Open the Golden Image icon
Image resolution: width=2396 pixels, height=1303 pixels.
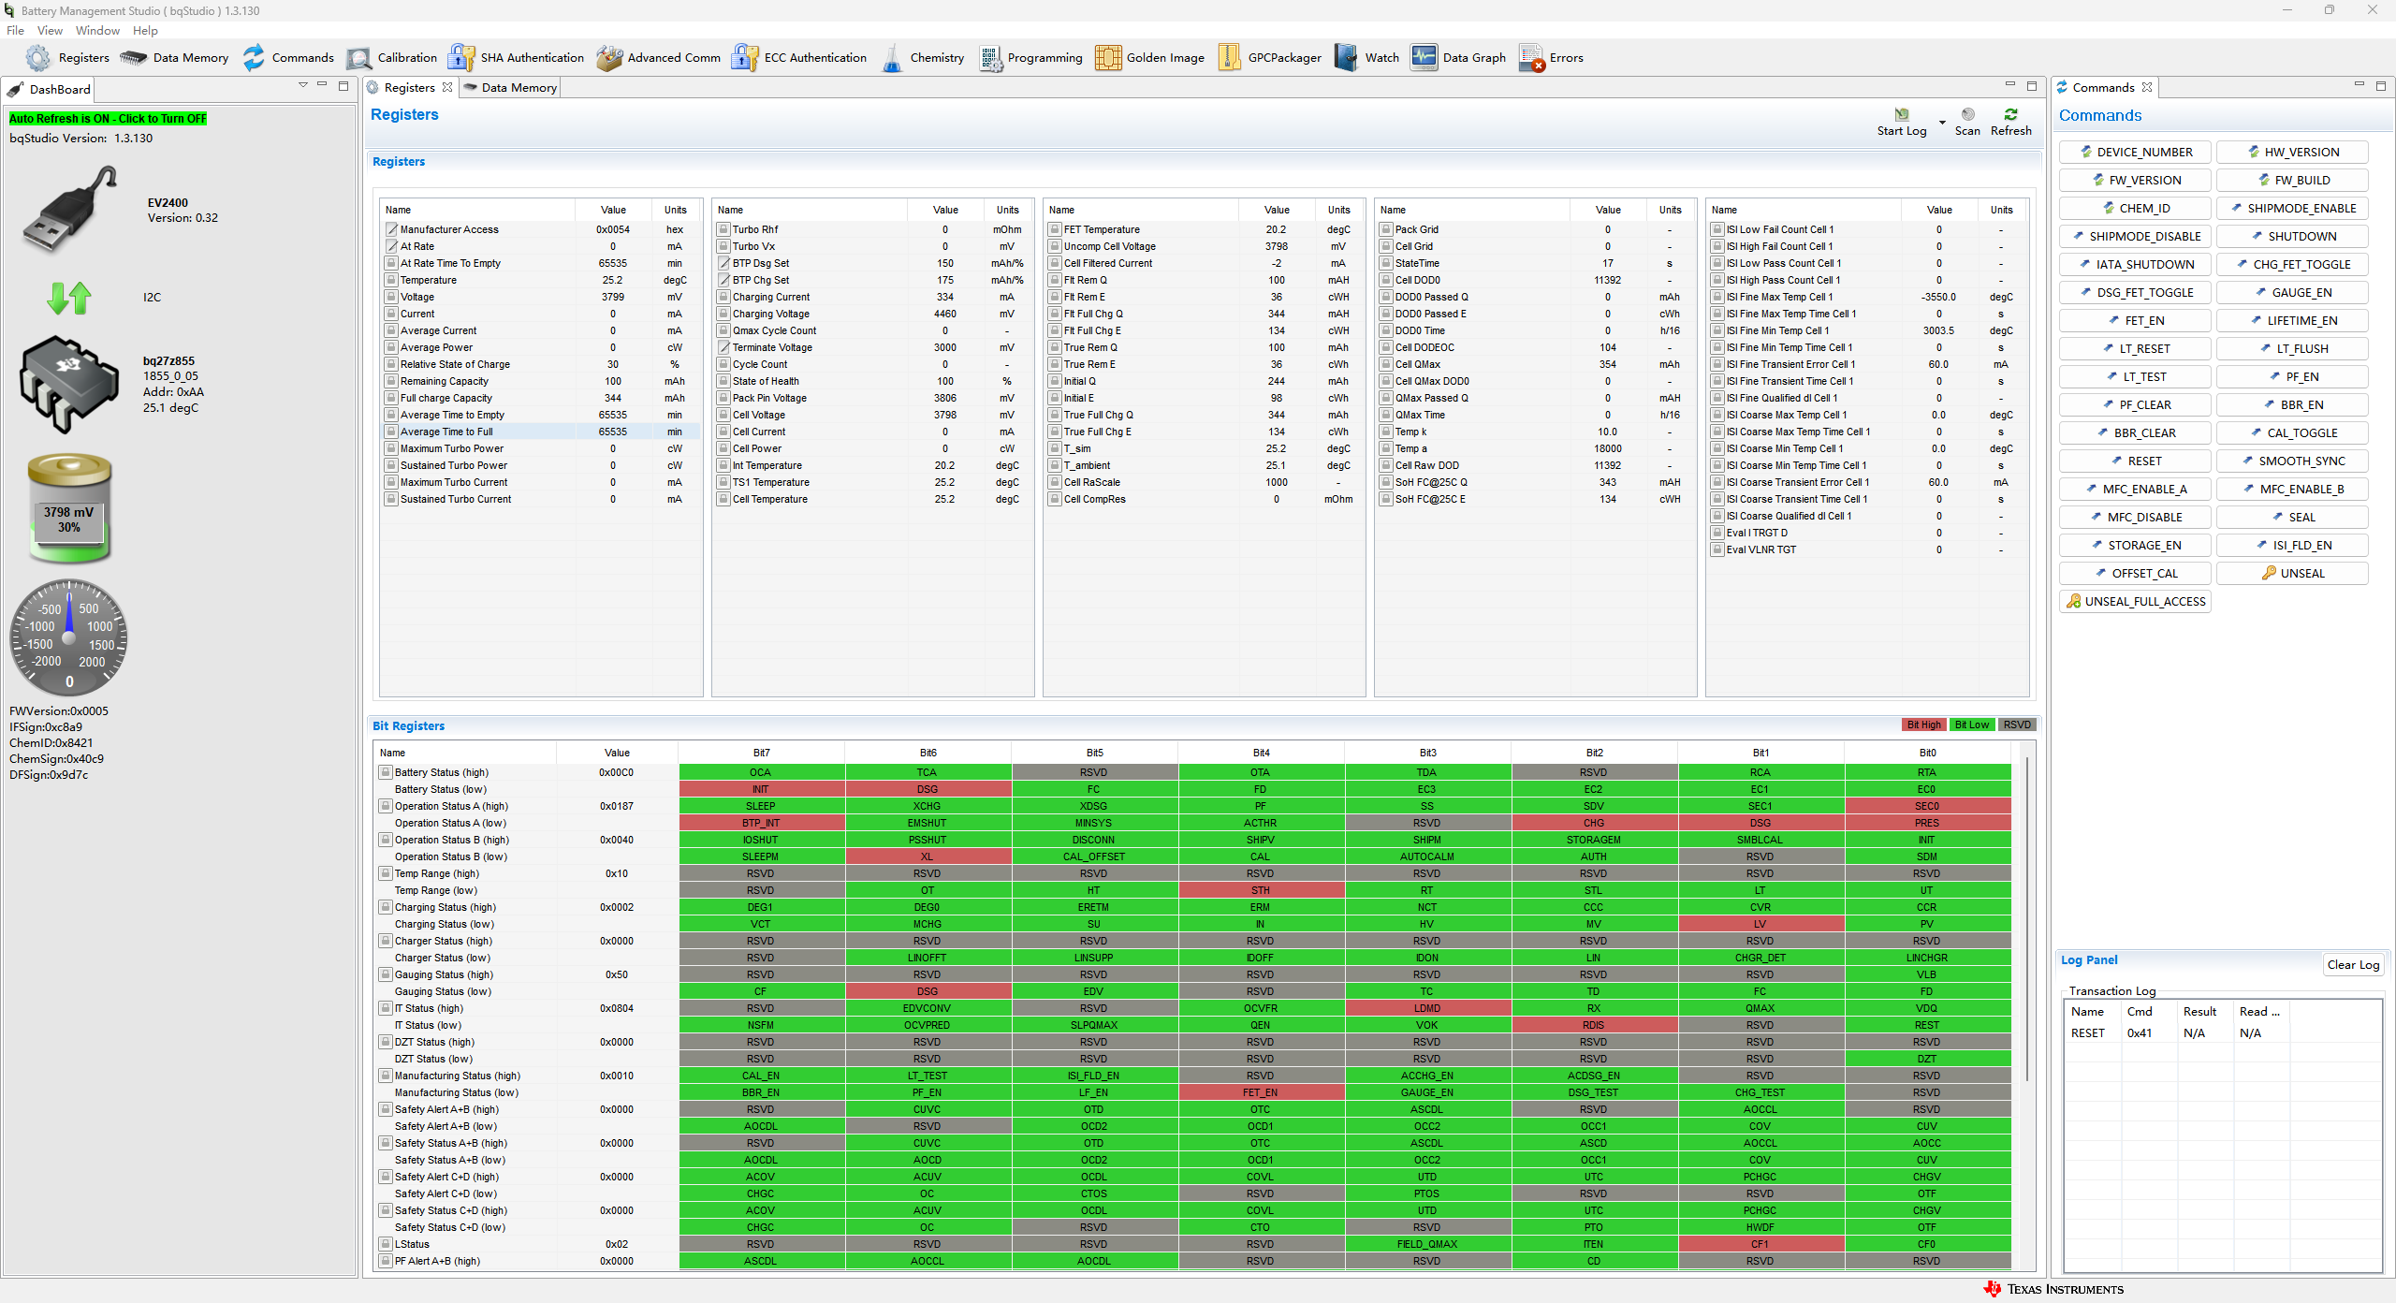point(1108,58)
